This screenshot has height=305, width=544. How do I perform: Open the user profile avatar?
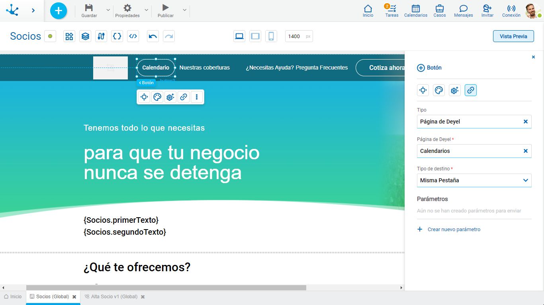(x=532, y=11)
